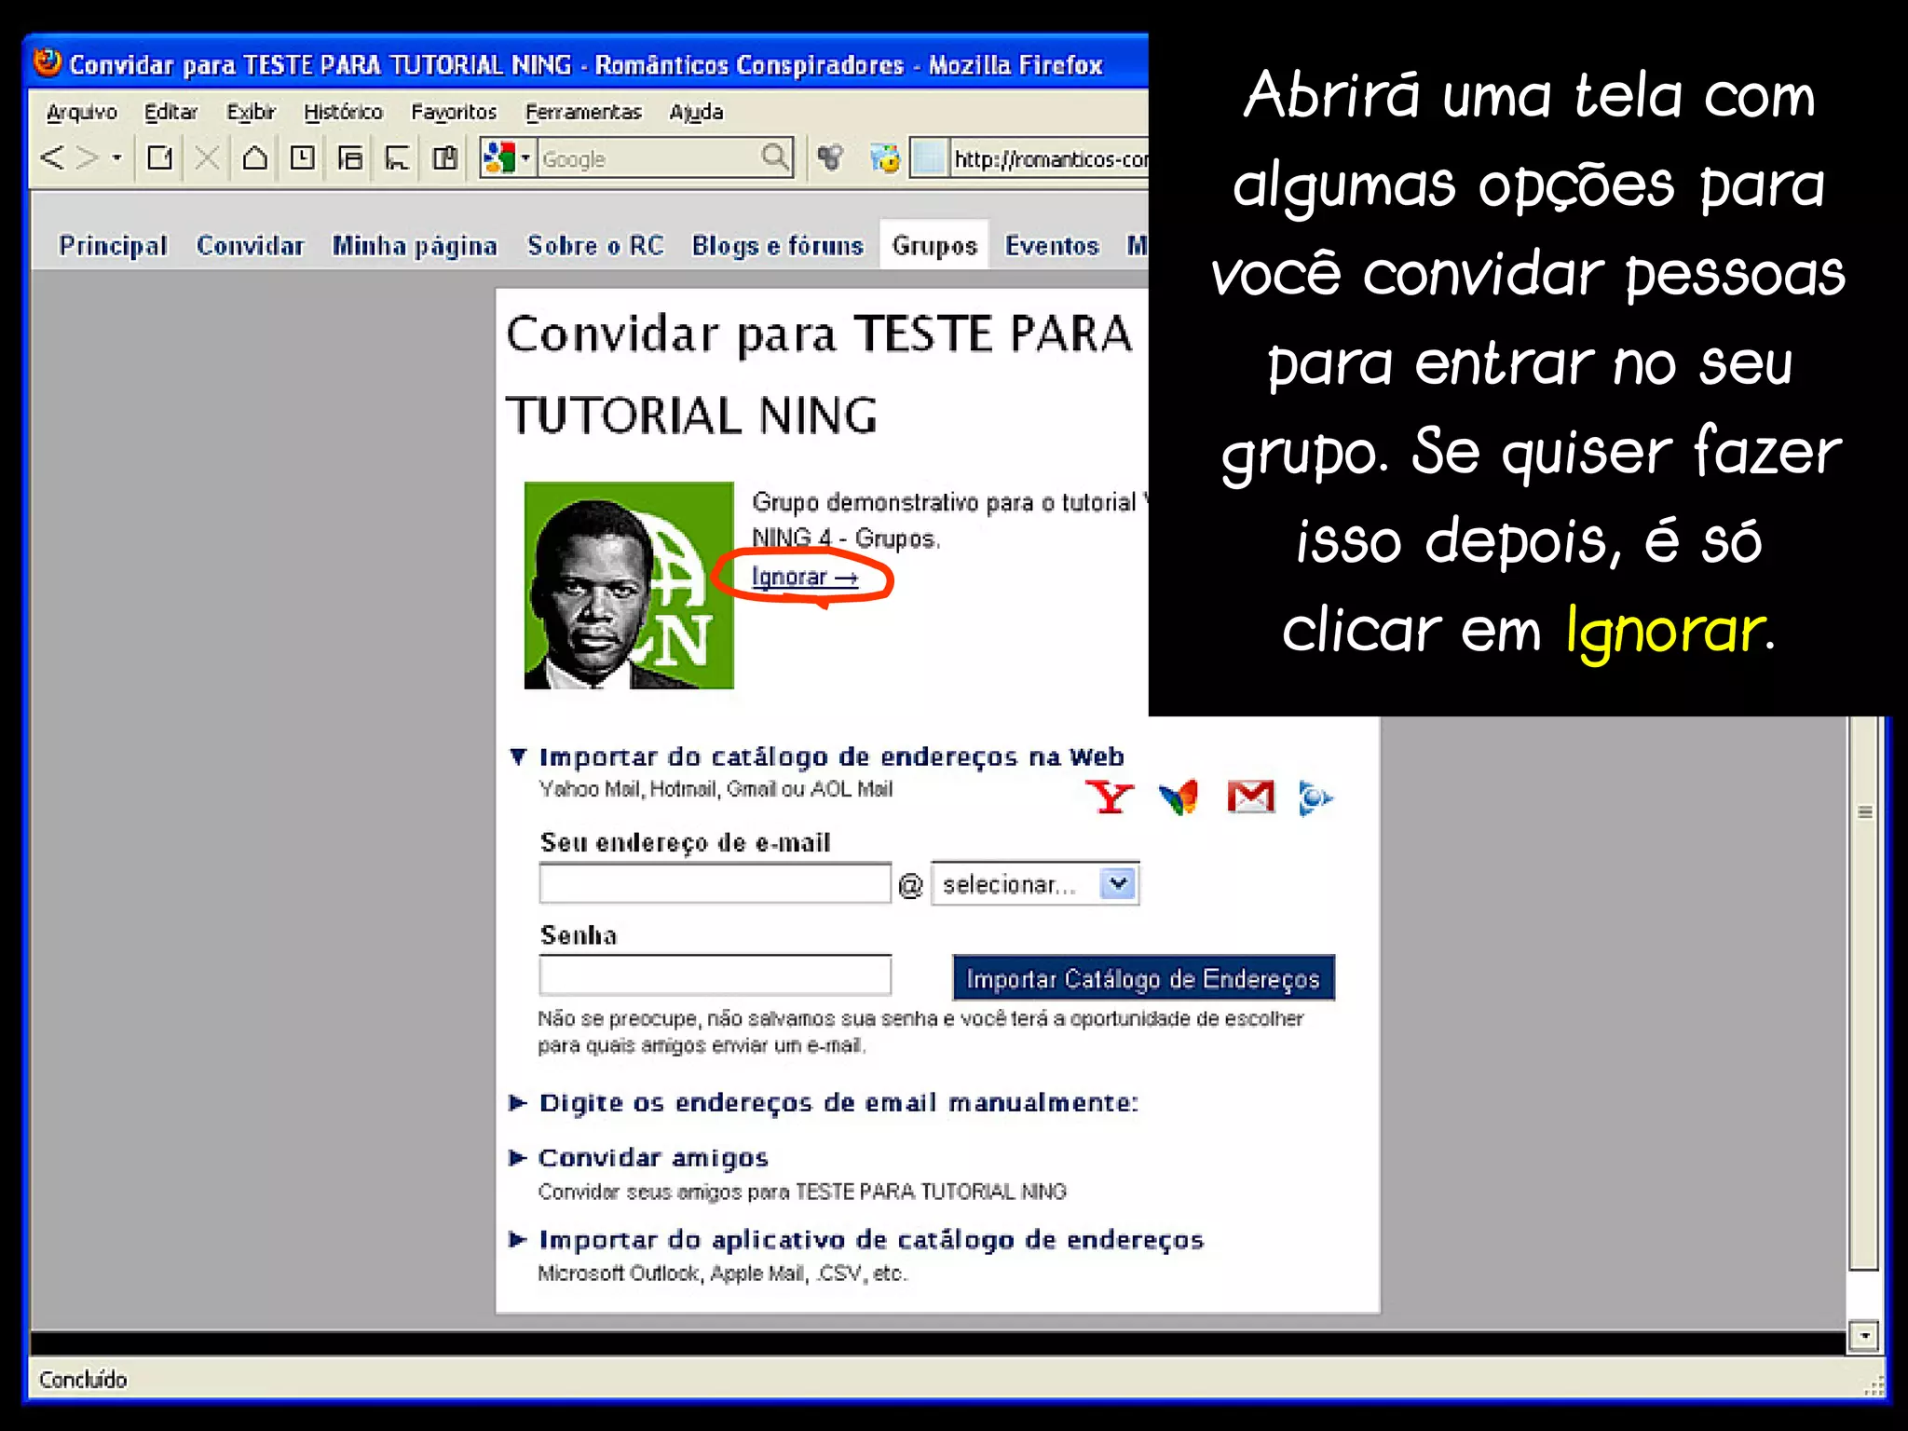This screenshot has width=1908, height=1431.
Task: Click the Senha password field
Action: [x=715, y=975]
